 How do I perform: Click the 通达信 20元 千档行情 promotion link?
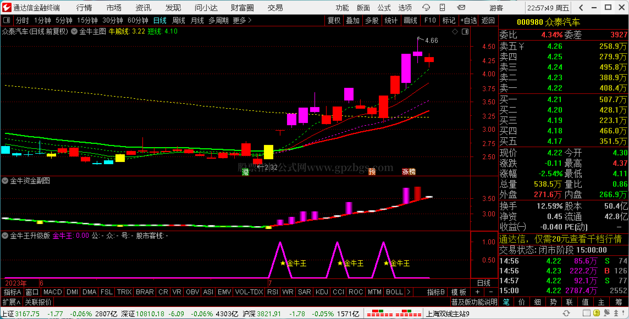coord(560,239)
